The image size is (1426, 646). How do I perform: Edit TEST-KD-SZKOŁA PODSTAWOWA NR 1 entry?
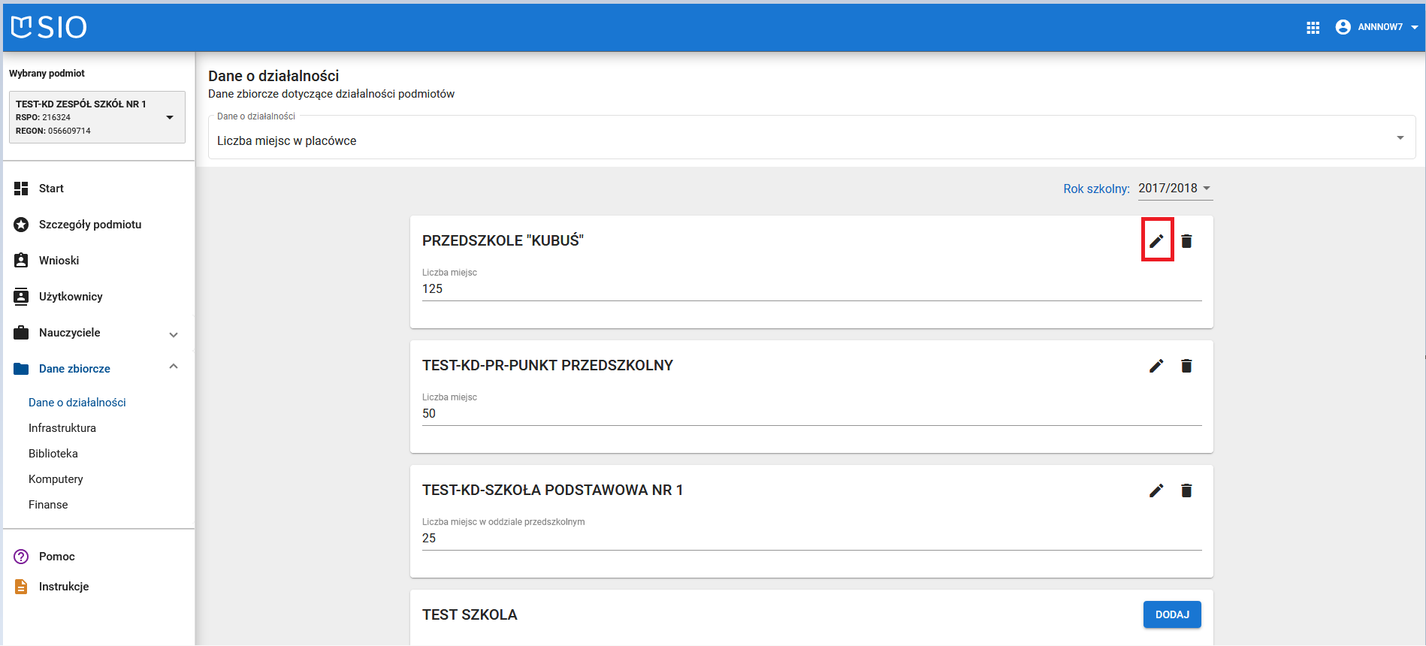coord(1156,491)
